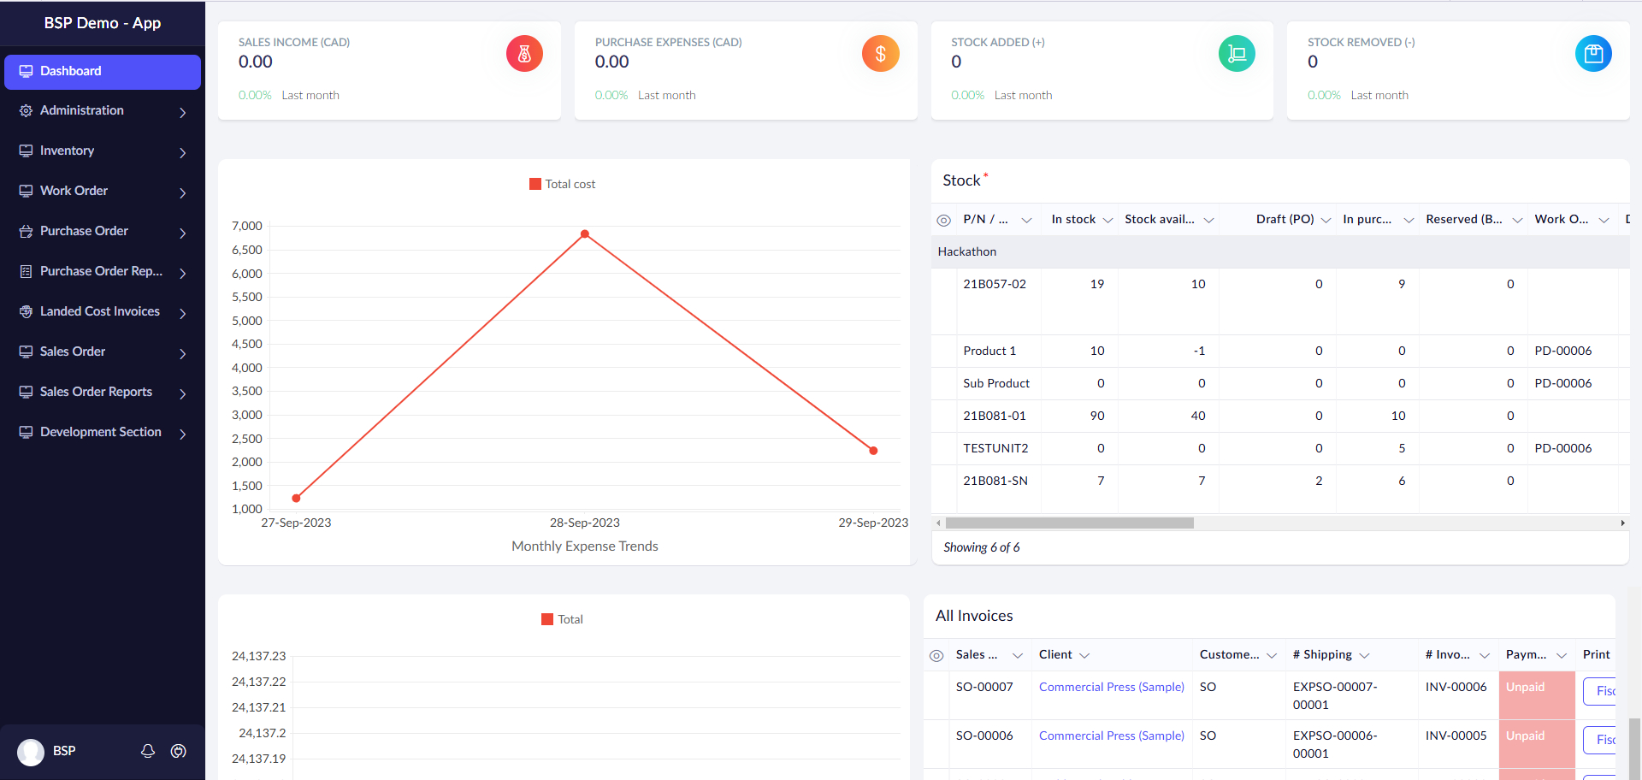
Task: Click the Print button for INV-00006
Action: click(x=1600, y=691)
